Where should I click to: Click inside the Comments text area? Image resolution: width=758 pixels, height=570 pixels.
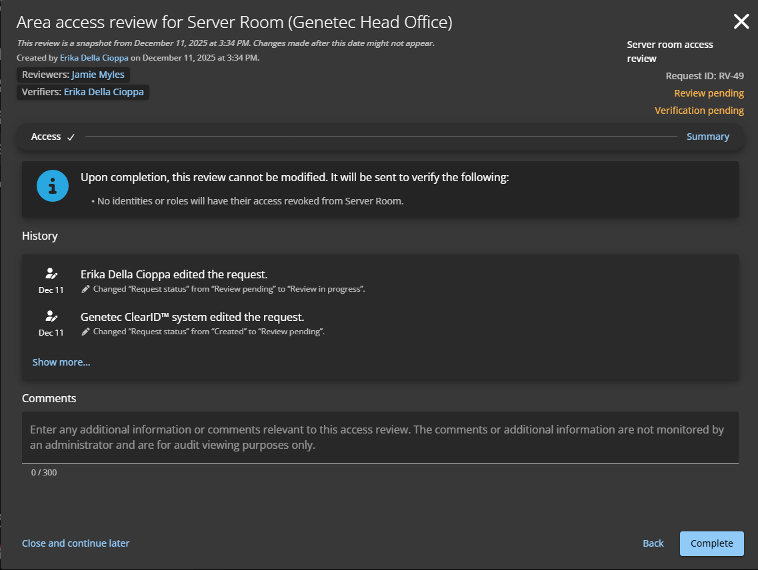[x=380, y=437]
